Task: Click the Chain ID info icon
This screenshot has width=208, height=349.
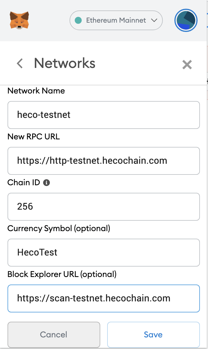Action: [x=46, y=183]
